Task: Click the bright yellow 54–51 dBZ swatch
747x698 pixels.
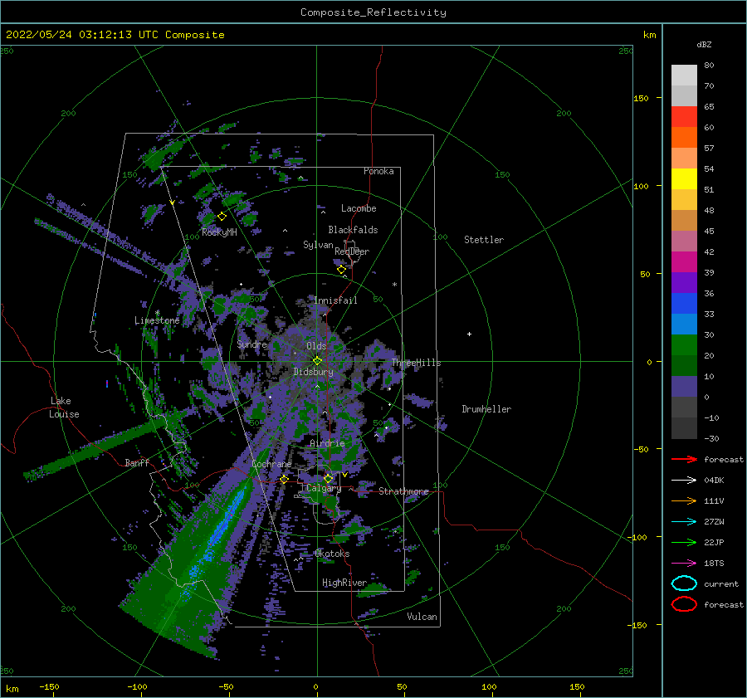Action: point(684,179)
